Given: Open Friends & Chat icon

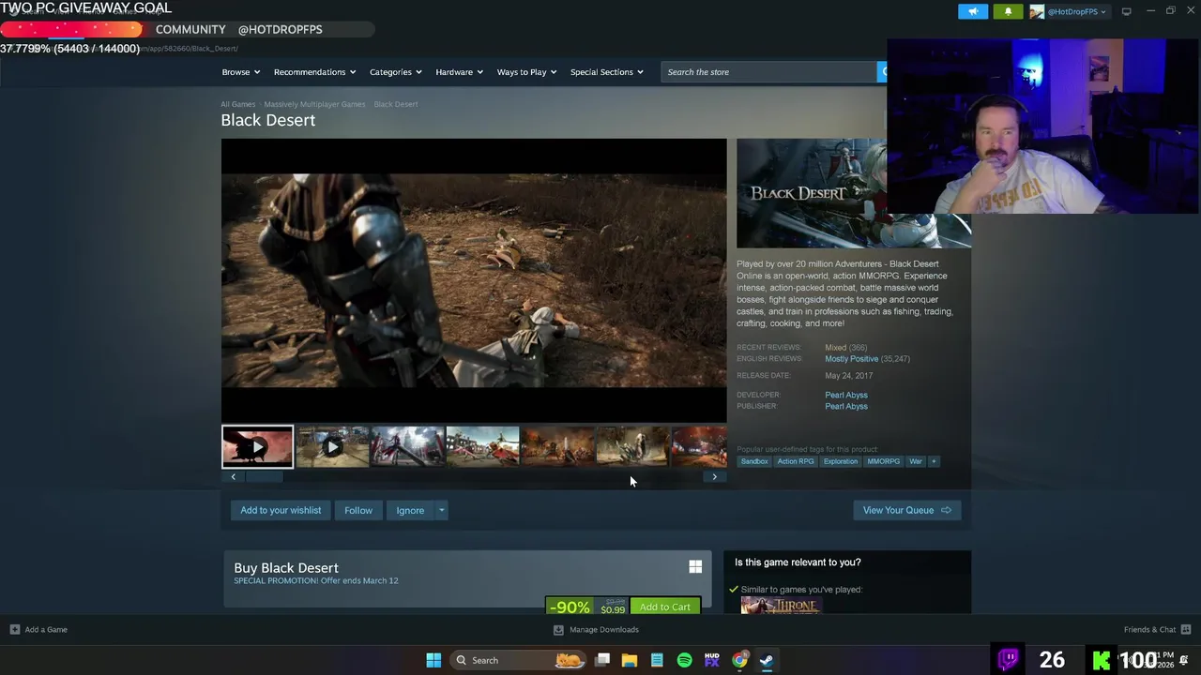Looking at the screenshot, I should point(1186,629).
